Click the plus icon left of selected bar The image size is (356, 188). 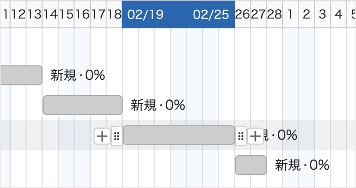(102, 136)
